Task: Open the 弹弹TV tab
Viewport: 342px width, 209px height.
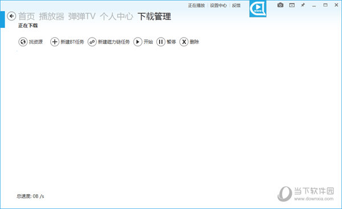Action: (x=82, y=17)
